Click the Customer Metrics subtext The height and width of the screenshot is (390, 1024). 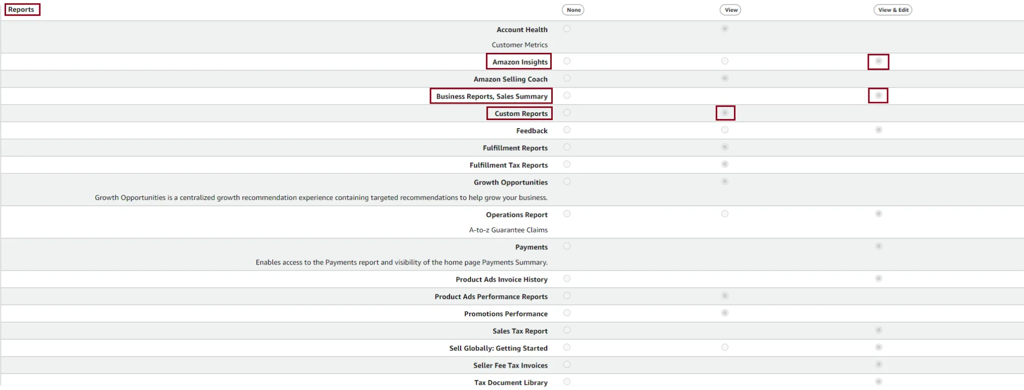point(520,45)
